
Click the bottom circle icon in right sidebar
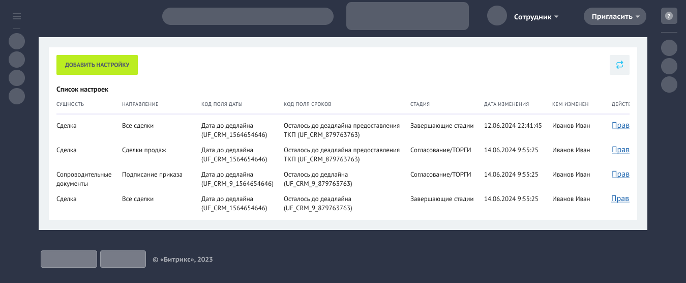click(669, 84)
